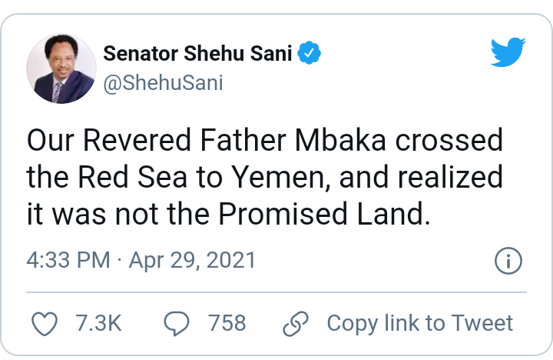Click the blue verified badge
The width and height of the screenshot is (553, 360).
[310, 54]
